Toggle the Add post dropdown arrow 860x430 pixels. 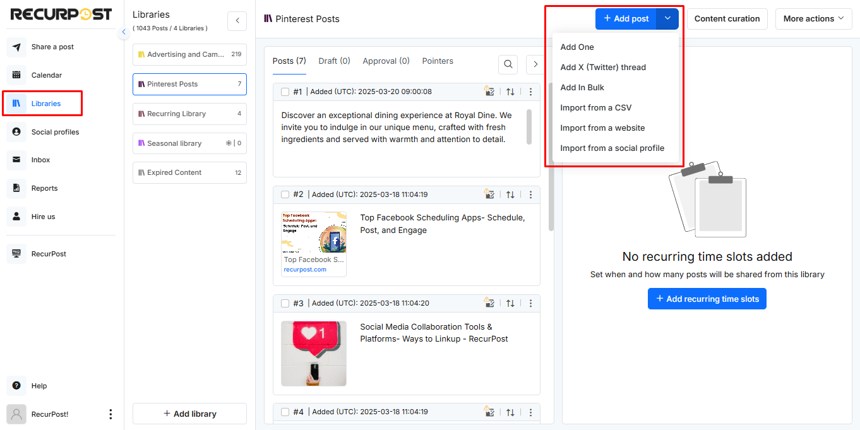[667, 18]
